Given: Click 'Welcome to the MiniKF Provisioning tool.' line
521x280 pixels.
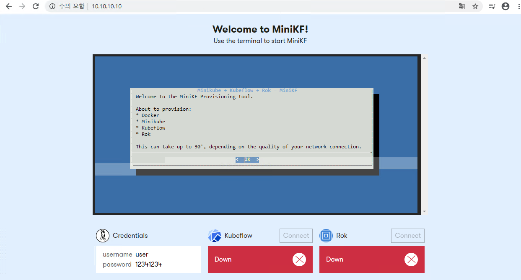Looking at the screenshot, I should coord(194,97).
